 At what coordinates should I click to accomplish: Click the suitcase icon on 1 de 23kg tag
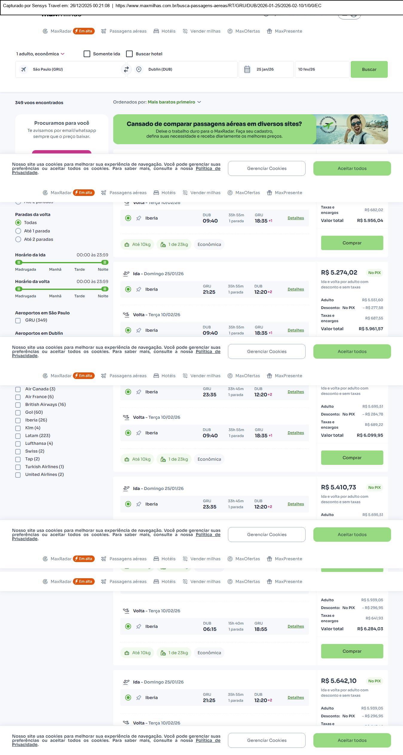(163, 245)
